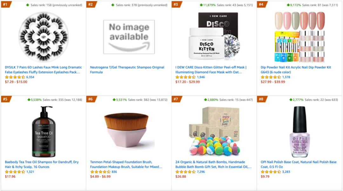This screenshot has height=191, width=343.
Task: Click the #8 rank badge
Action: click(x=261, y=99)
